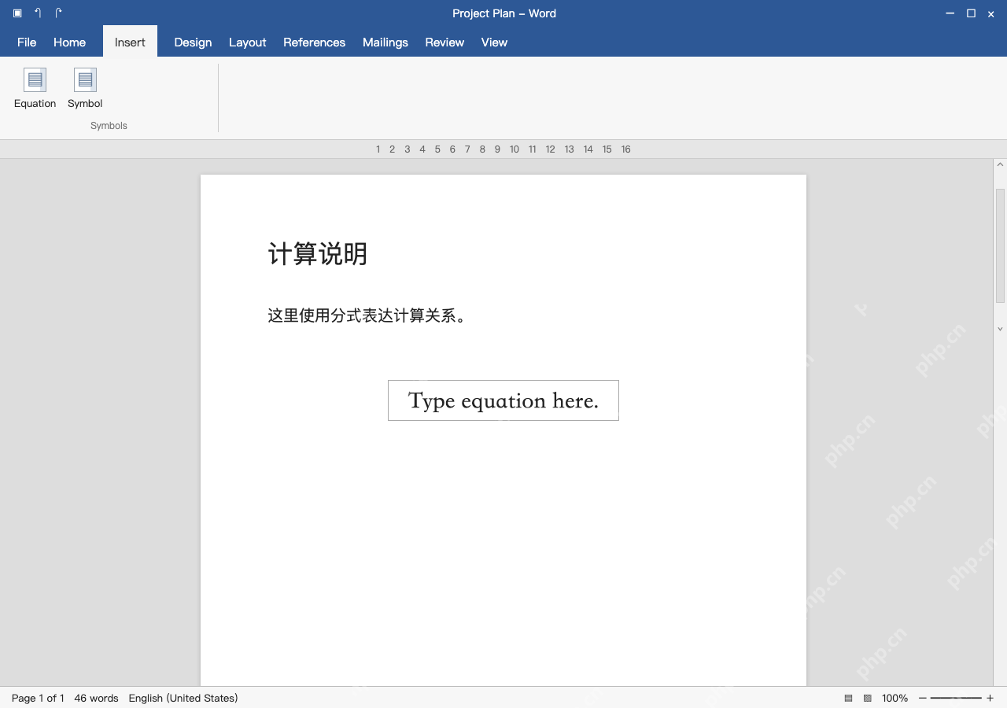The width and height of the screenshot is (1007, 708).
Task: Open the File tab
Action: click(x=27, y=42)
